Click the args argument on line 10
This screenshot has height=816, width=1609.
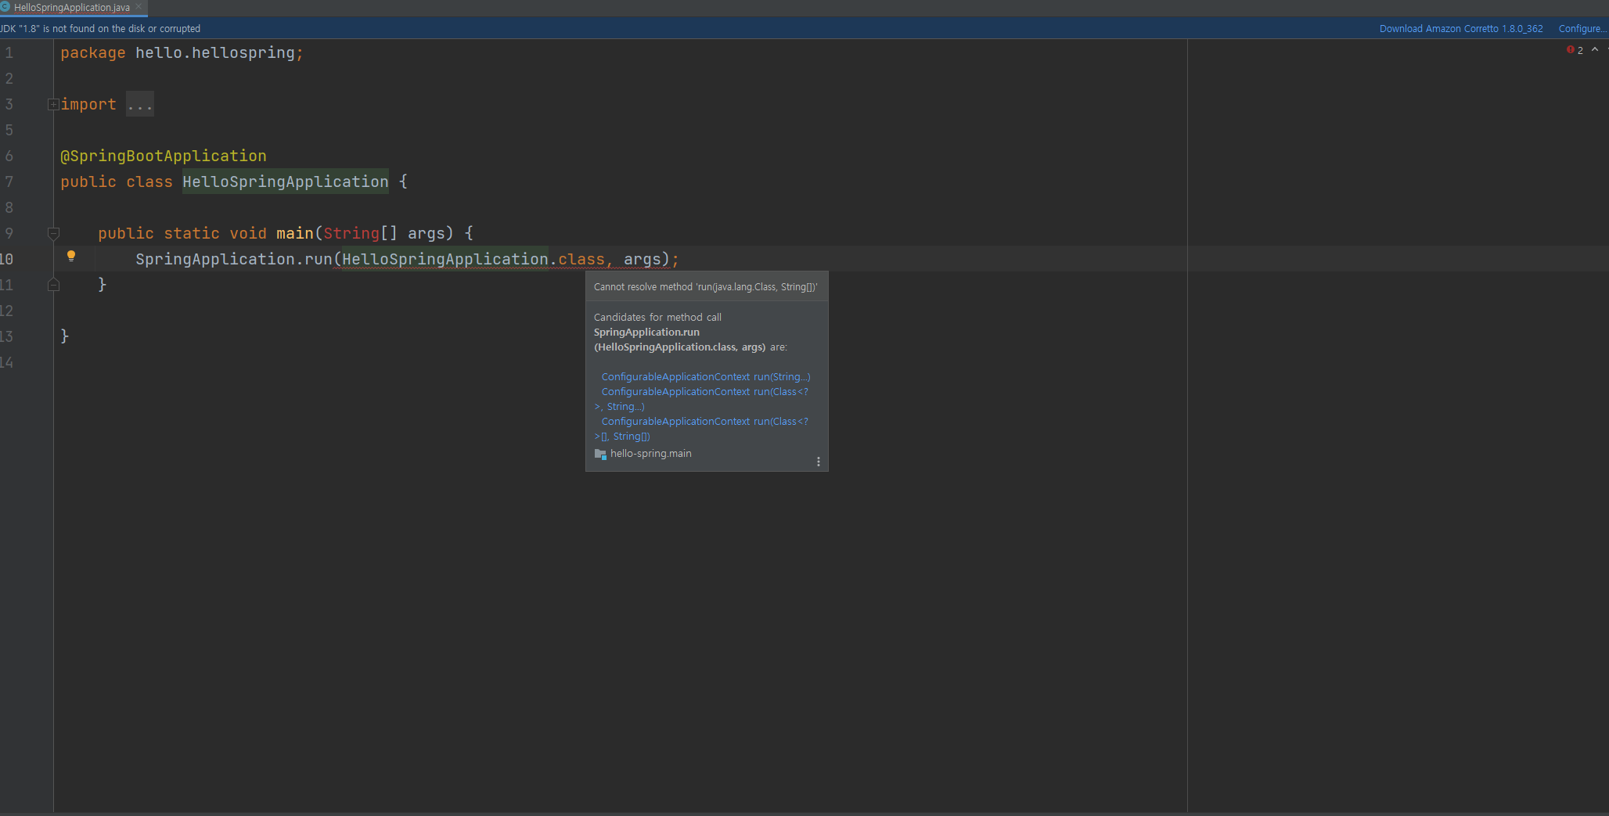click(x=643, y=259)
